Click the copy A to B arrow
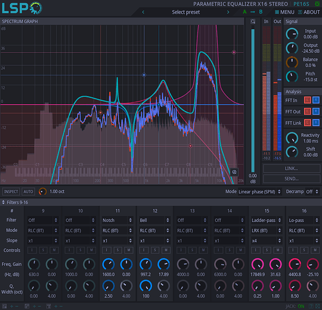 point(253,12)
